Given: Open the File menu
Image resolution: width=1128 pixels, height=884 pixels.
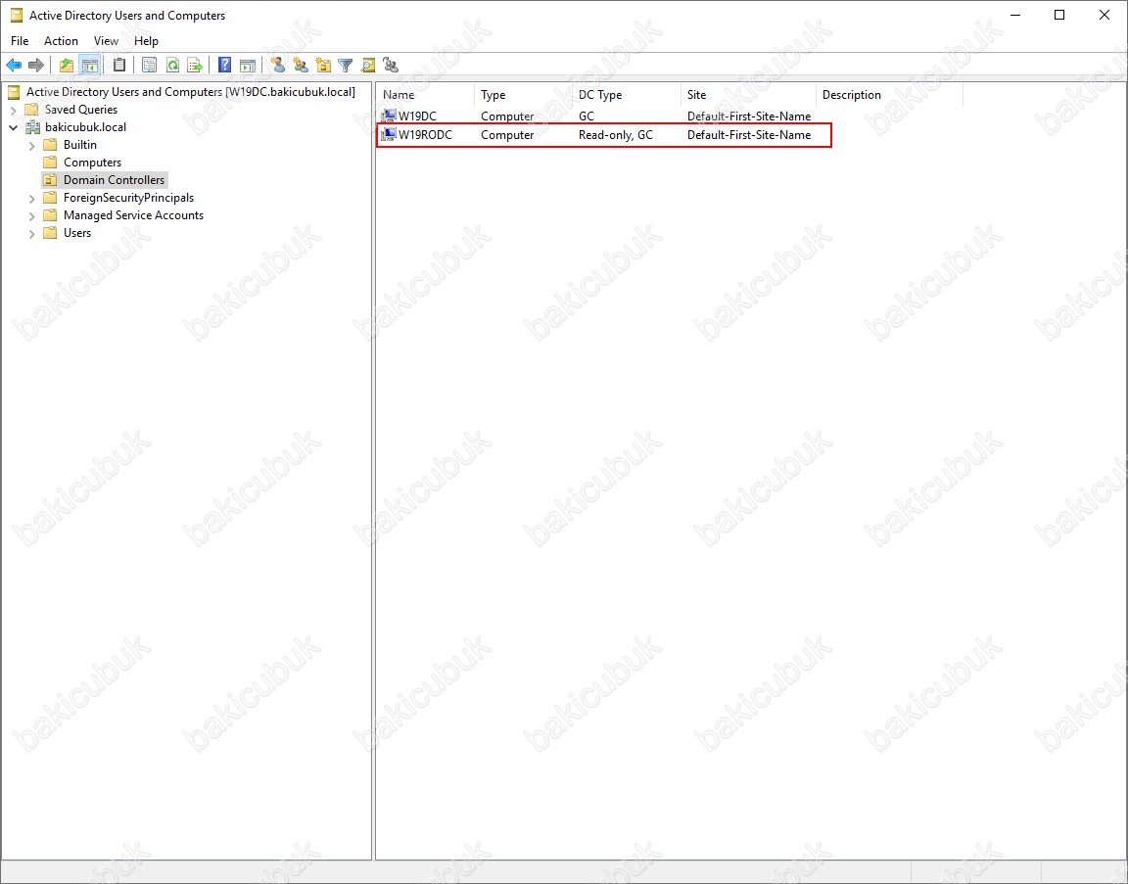Looking at the screenshot, I should [20, 41].
